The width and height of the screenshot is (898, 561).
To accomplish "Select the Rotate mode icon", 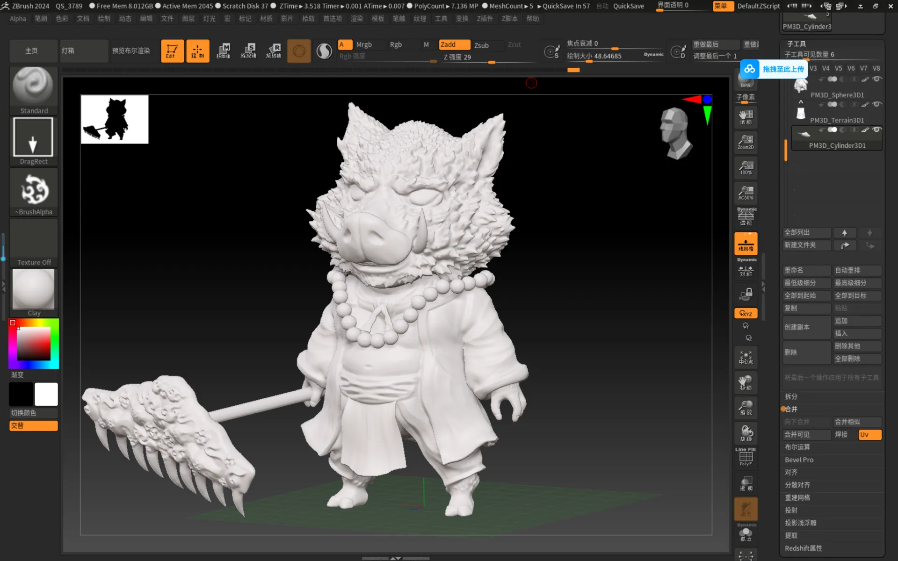I will click(x=274, y=50).
